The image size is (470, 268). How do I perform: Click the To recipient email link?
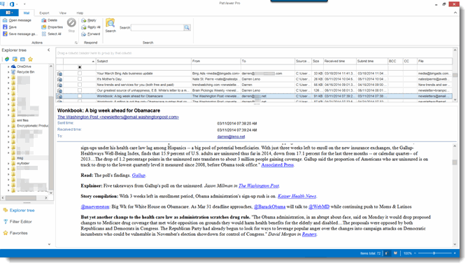coord(231,136)
